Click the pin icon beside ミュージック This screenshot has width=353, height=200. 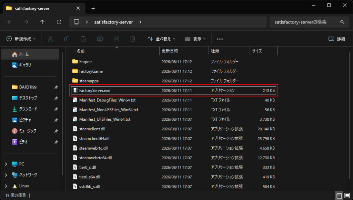point(56,131)
